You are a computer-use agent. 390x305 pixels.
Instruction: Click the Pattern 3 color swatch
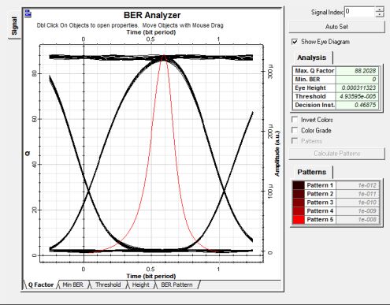pos(299,203)
